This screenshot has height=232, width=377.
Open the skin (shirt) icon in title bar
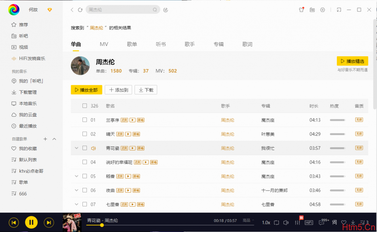click(301, 10)
